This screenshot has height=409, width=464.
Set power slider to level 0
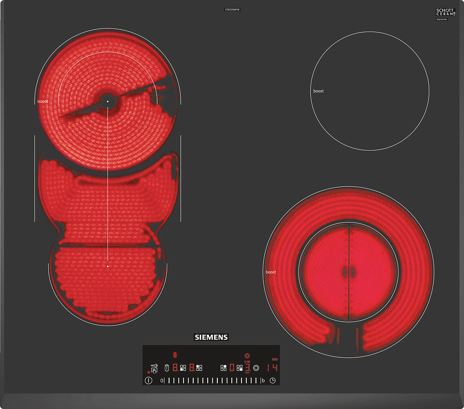(x=162, y=380)
